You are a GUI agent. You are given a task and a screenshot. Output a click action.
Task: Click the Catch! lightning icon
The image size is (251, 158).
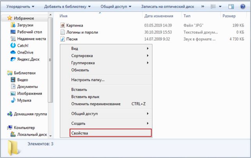[x=13, y=45]
